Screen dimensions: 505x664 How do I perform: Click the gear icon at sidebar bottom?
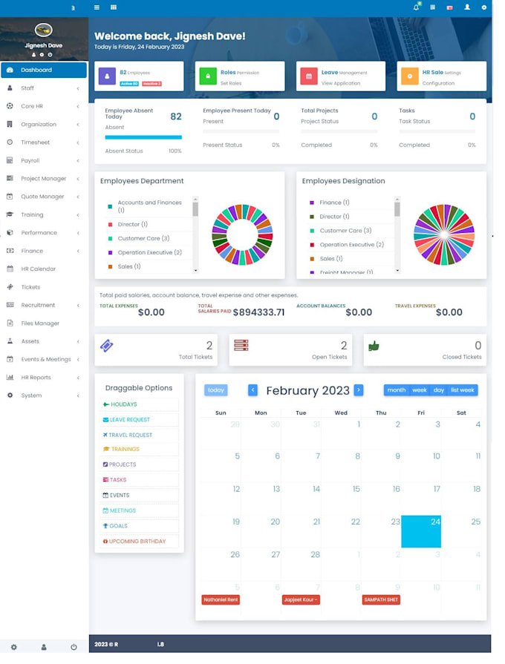pyautogui.click(x=14, y=647)
